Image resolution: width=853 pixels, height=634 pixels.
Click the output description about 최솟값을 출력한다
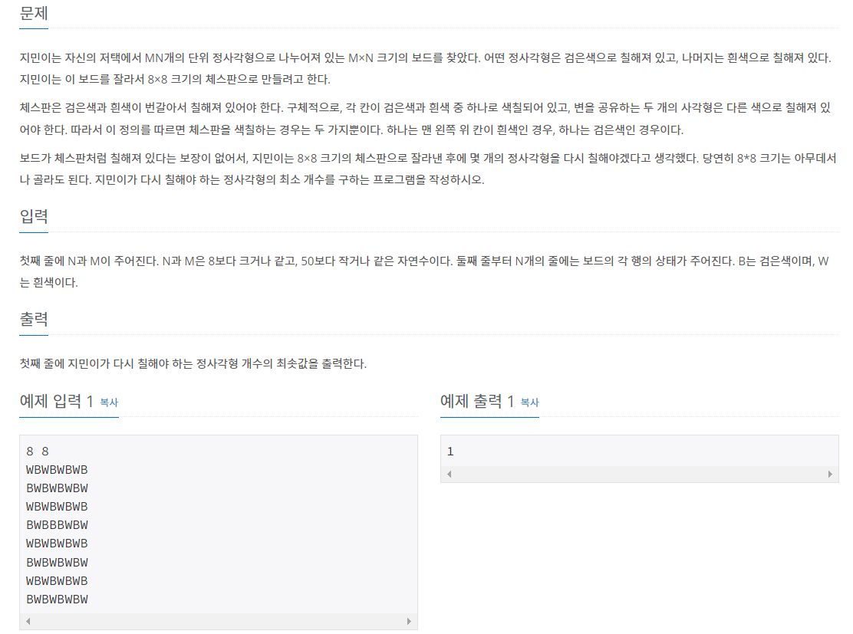tap(193, 363)
